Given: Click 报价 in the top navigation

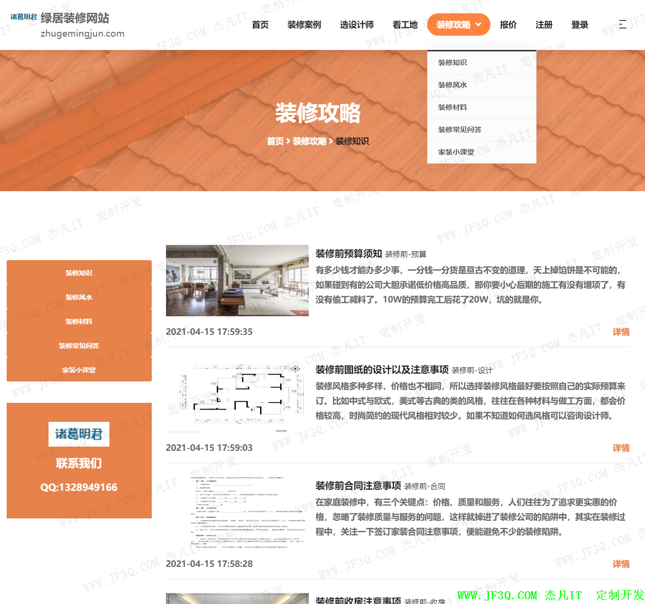Looking at the screenshot, I should [508, 25].
